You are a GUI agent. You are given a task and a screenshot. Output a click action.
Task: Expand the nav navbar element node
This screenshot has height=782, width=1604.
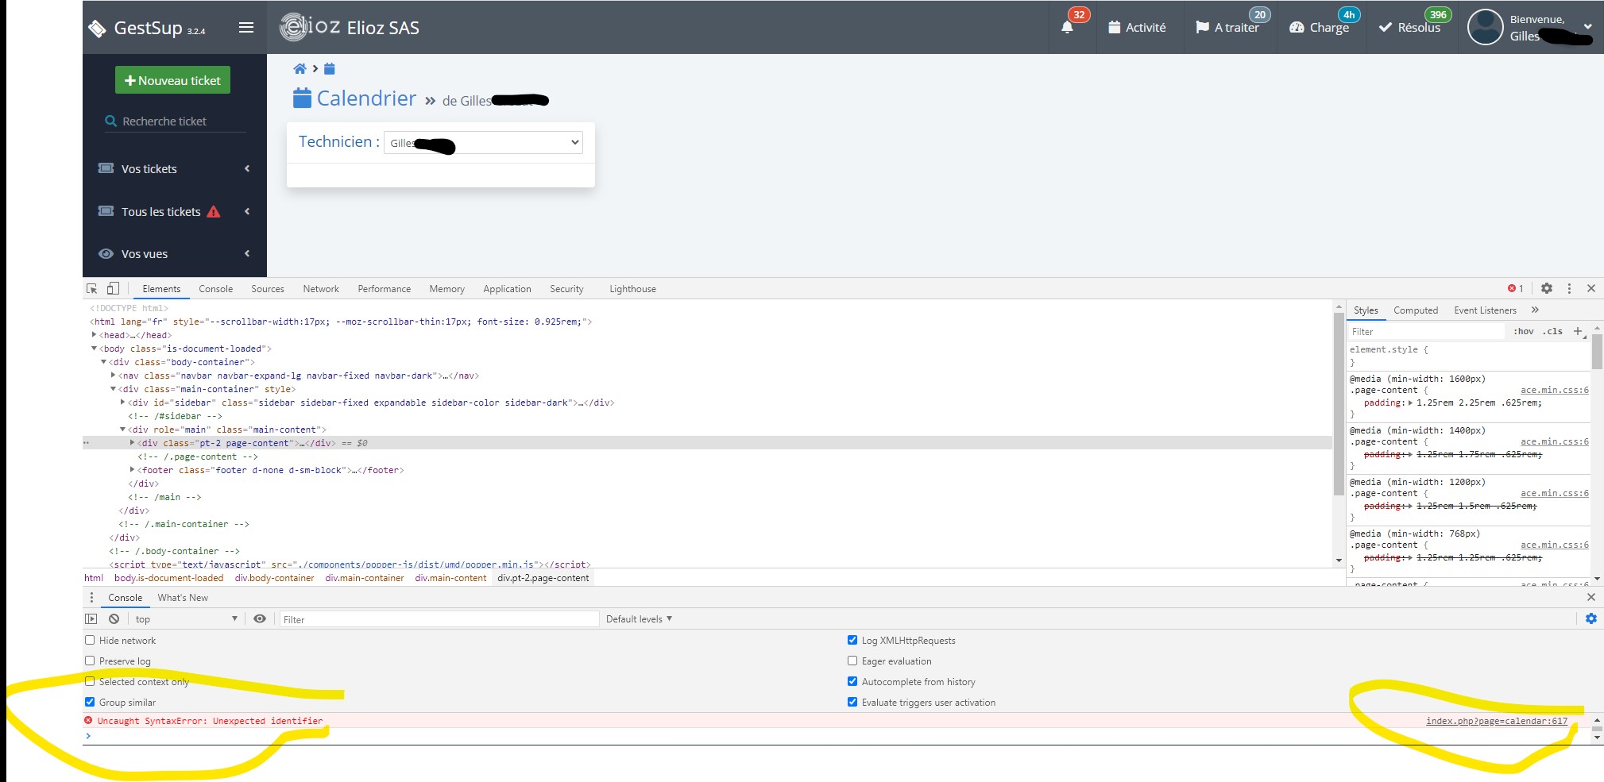[114, 375]
